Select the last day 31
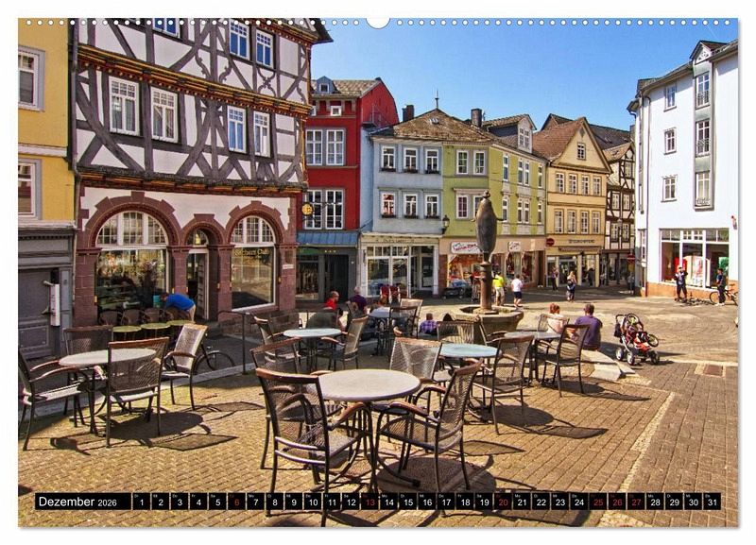Image resolution: width=756 pixels, height=545 pixels. (x=712, y=502)
